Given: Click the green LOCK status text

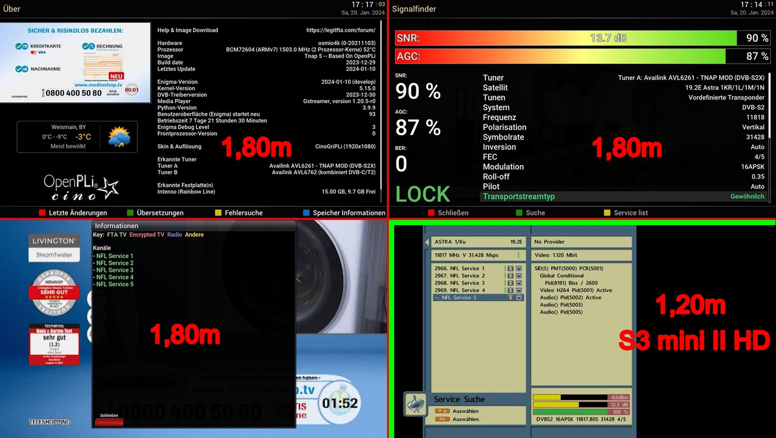Looking at the screenshot, I should coord(423,194).
